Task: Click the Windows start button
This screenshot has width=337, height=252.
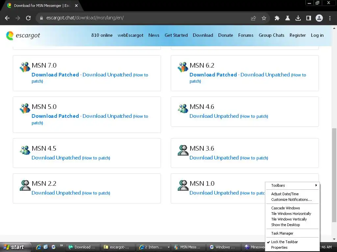Action: pos(15,247)
